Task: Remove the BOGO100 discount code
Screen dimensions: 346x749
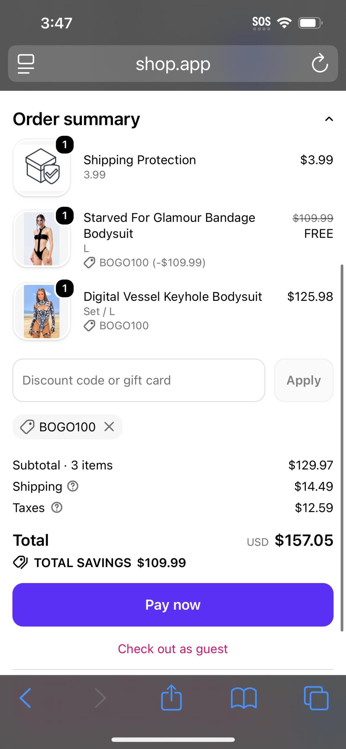Action: pyautogui.click(x=109, y=427)
